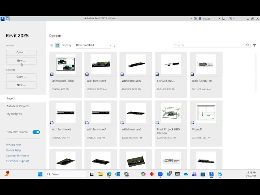Open the Windows Start menu
The height and width of the screenshot is (195, 260).
tap(40, 174)
